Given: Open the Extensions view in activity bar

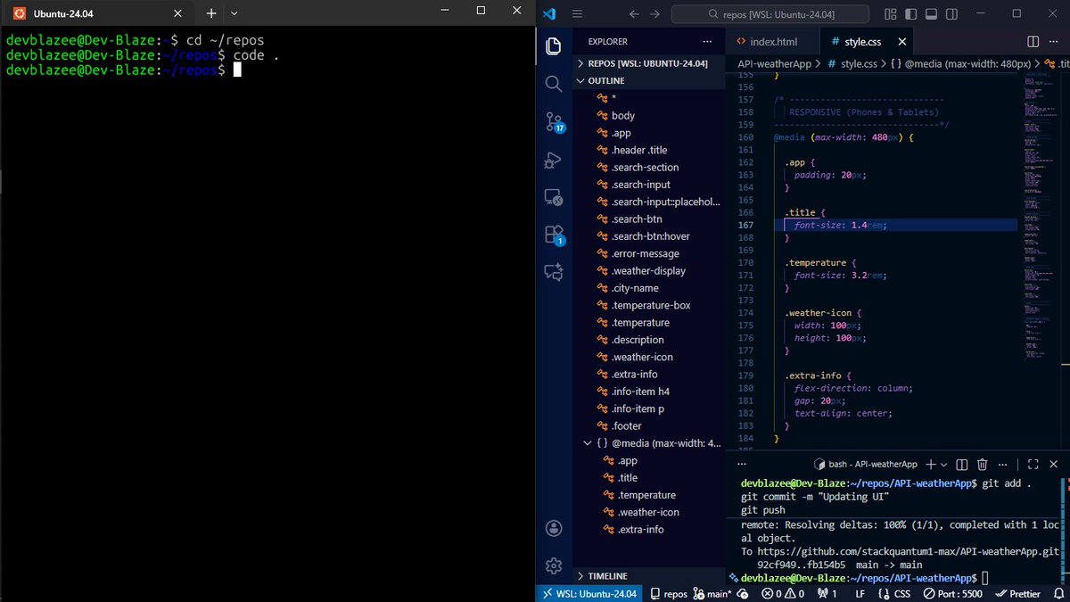Looking at the screenshot, I should [x=554, y=235].
